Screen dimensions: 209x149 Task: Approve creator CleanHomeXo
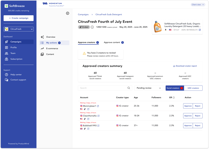188,116
